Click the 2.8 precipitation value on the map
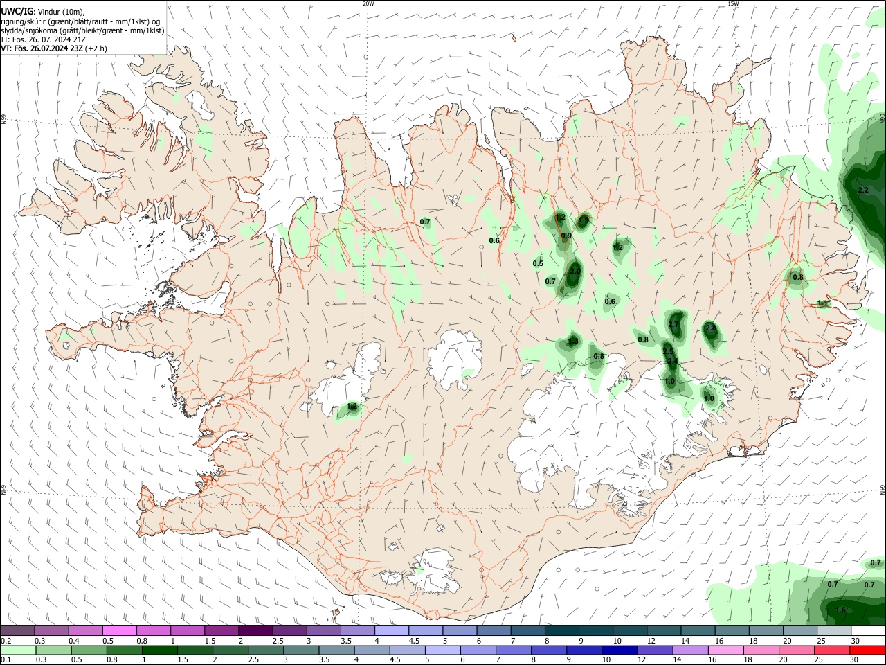886x665 pixels. point(710,328)
